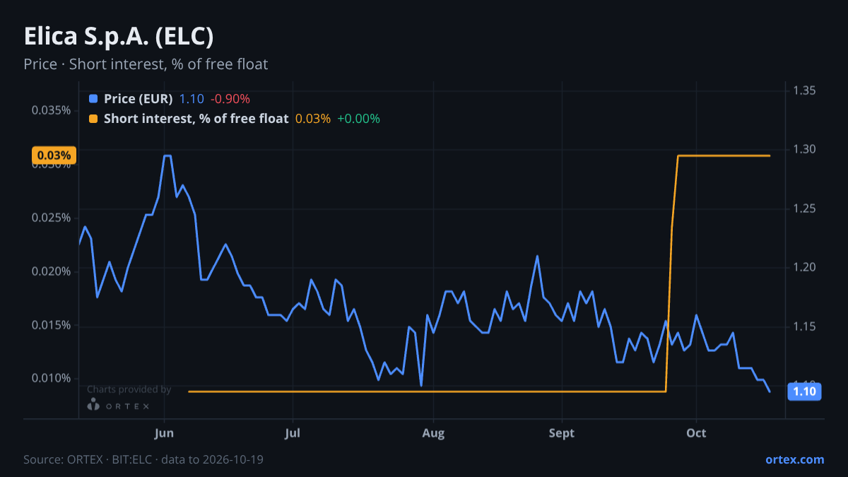Click the blue Price (EUR) legend marker
Screen dimensions: 848x477
click(x=93, y=99)
